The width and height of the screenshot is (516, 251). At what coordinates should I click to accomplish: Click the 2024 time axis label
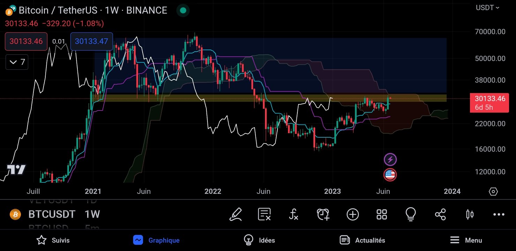(x=452, y=191)
